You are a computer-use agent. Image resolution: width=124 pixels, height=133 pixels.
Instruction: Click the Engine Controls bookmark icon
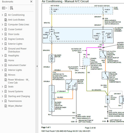(6, 39)
